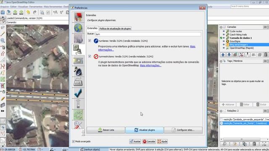Collapse the Camadas panel
269x151 pixels.
click(x=221, y=27)
